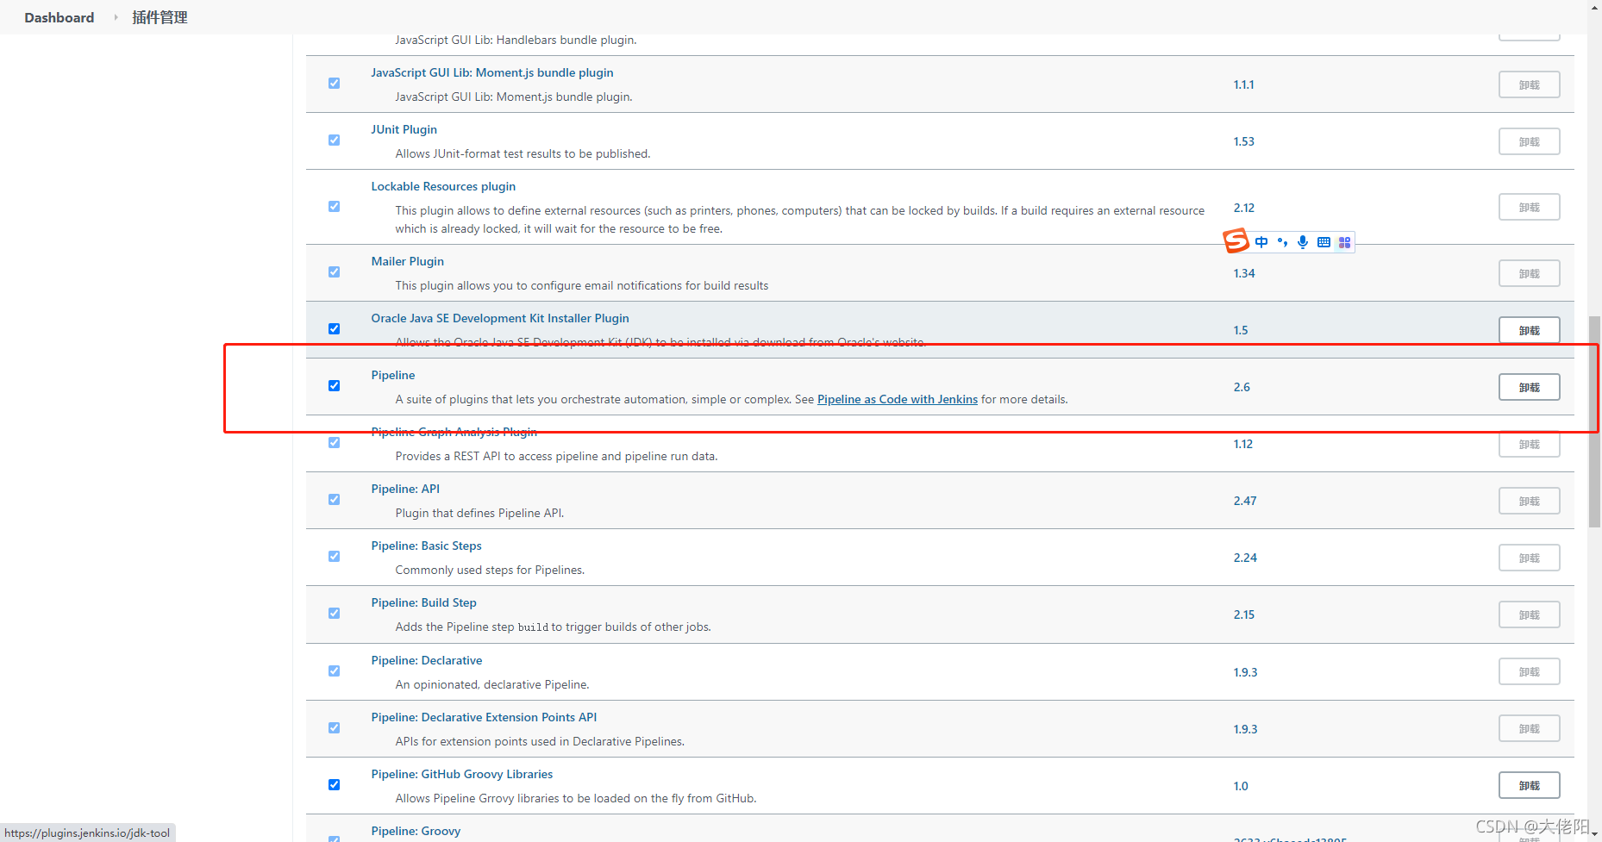Click 卸载 button for Lockable Resources
The height and width of the screenshot is (842, 1602).
pyautogui.click(x=1530, y=208)
